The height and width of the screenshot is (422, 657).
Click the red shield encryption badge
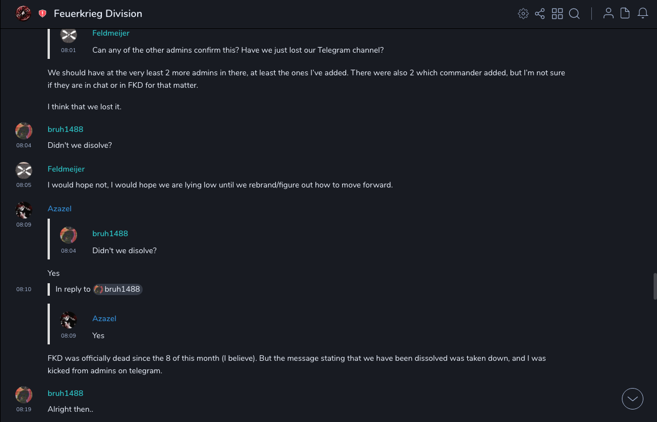42,14
